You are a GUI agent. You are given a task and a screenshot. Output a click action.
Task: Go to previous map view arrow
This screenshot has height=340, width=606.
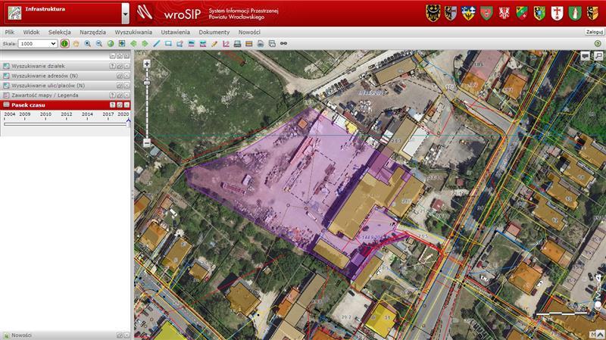pyautogui.click(x=134, y=44)
